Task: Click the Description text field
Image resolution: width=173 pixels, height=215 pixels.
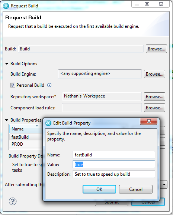Action: [114, 174]
